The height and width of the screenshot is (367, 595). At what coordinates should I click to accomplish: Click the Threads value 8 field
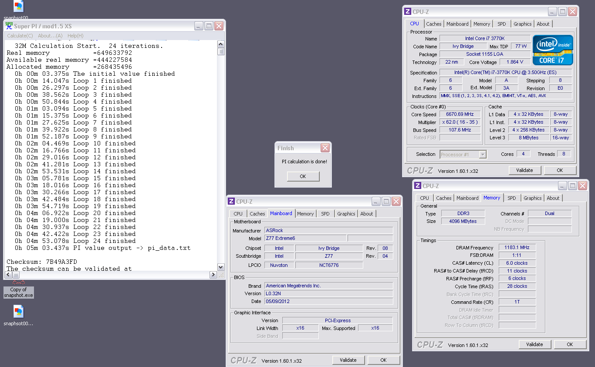pyautogui.click(x=563, y=154)
